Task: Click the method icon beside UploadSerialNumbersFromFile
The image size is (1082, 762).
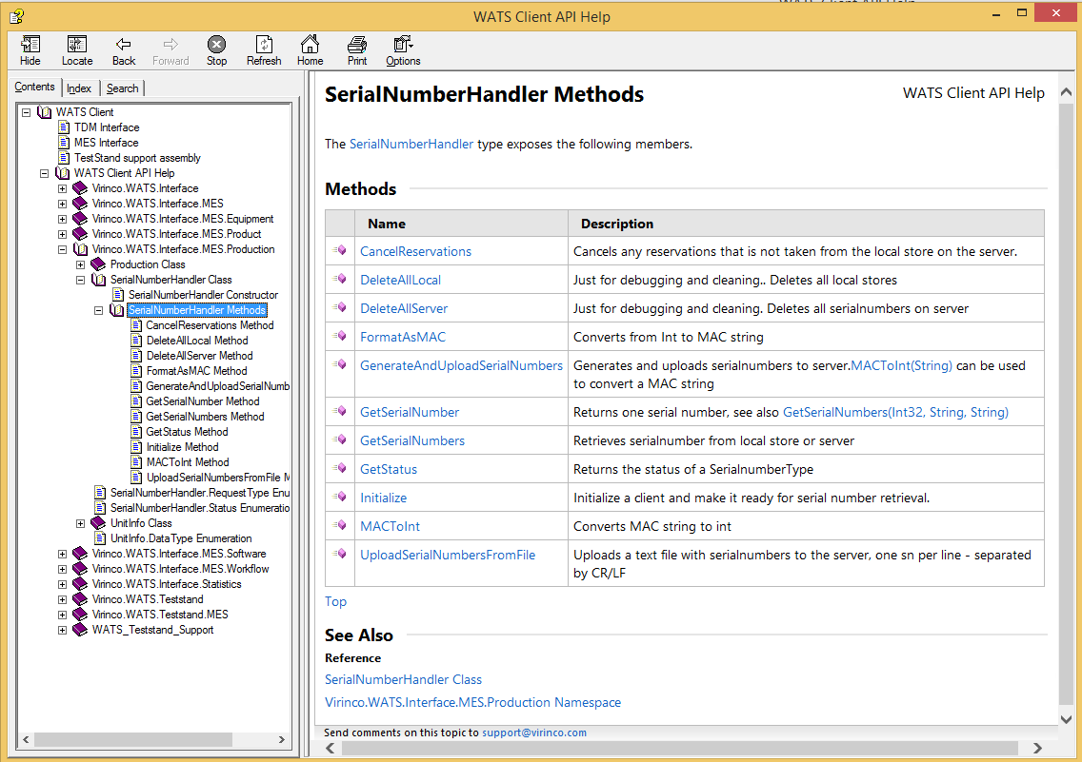Action: pos(339,554)
